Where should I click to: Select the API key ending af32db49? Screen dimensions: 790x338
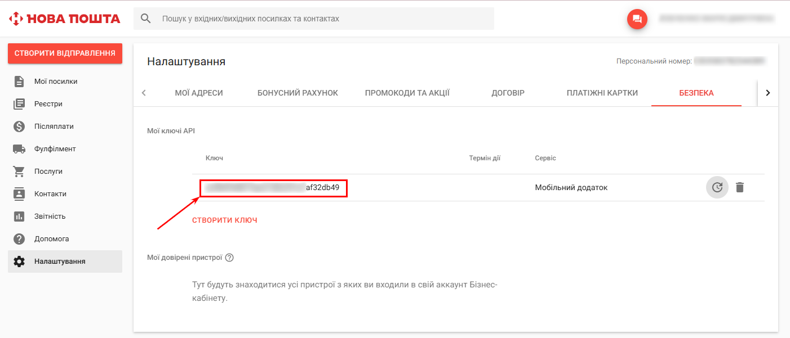coord(273,188)
